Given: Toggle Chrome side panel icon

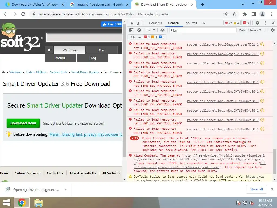Looking at the screenshot, I should (254, 14).
